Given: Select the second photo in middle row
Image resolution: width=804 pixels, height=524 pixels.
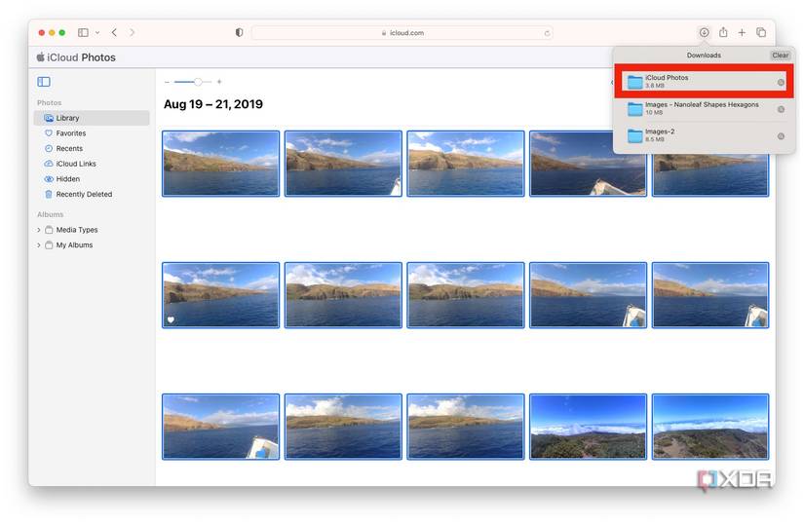Looking at the screenshot, I should tap(343, 295).
